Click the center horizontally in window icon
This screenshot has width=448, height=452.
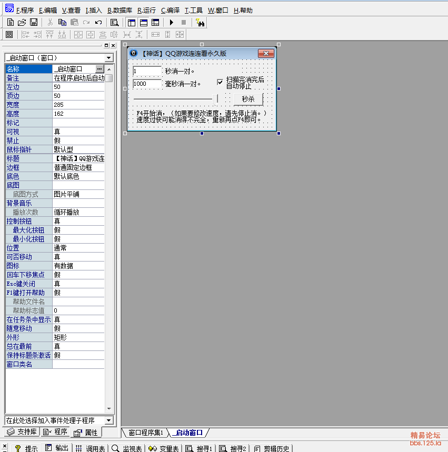coord(78,35)
